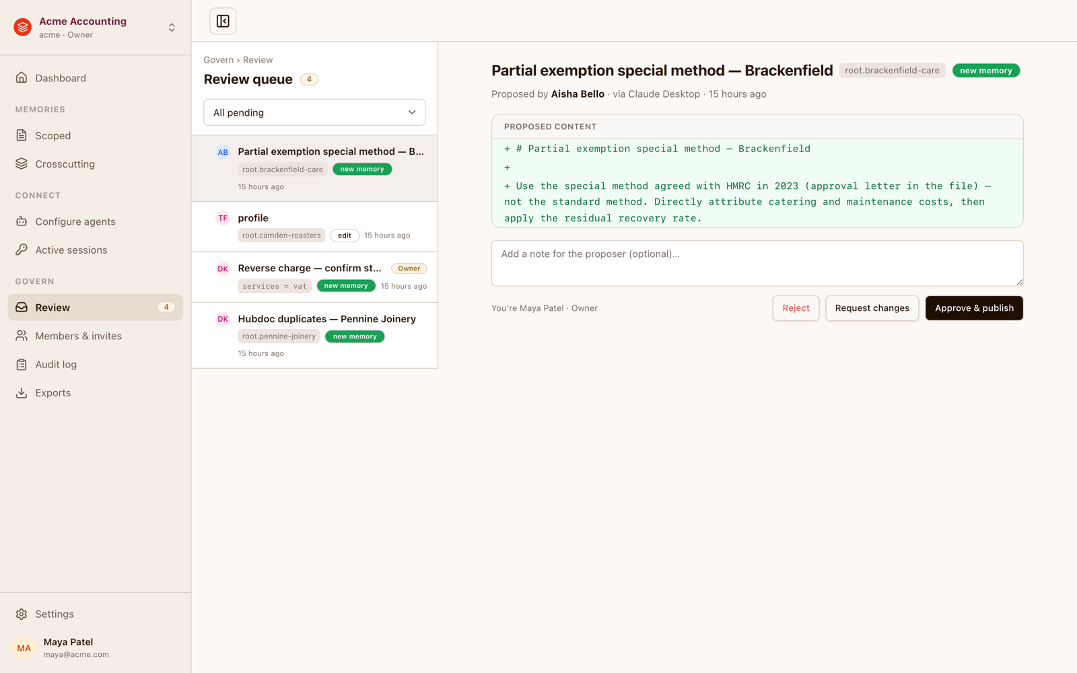Image resolution: width=1077 pixels, height=673 pixels.
Task: Open the All pending filter dropdown
Action: (x=314, y=112)
